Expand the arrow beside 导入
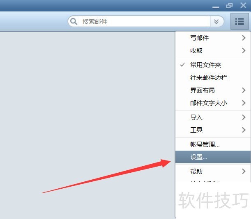 coord(244,117)
